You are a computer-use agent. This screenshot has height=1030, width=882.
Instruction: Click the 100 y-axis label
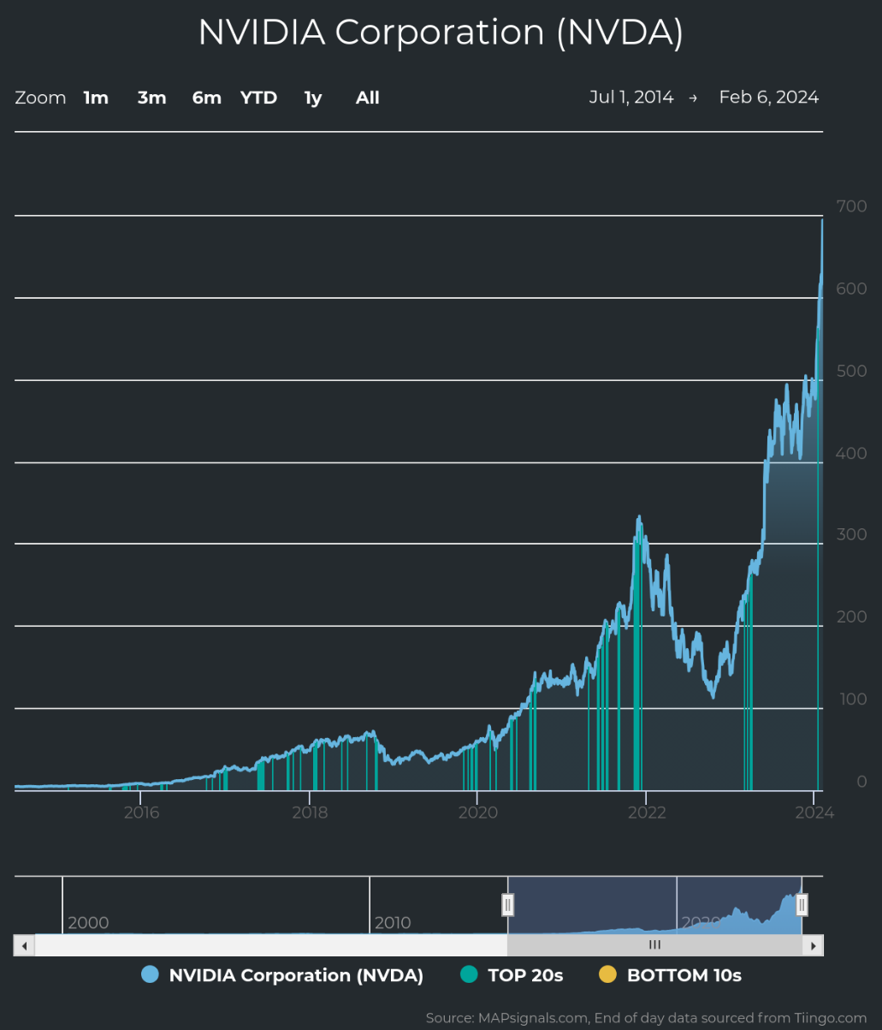851,699
